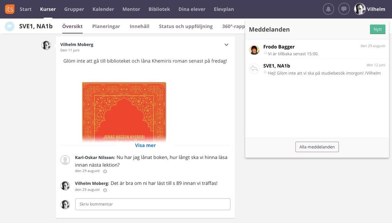Image resolution: width=392 pixels, height=223 pixels.
Task: Open the Kurser menu
Action: point(48,9)
